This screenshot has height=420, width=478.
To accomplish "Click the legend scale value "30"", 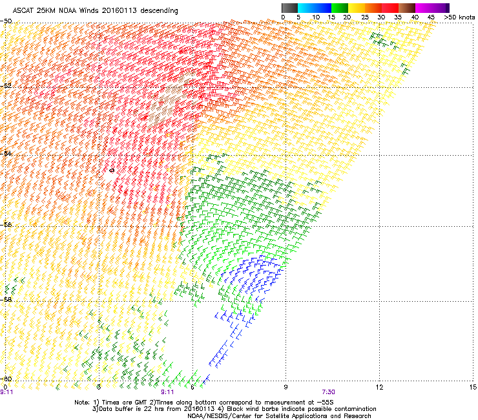I will 381,17.
